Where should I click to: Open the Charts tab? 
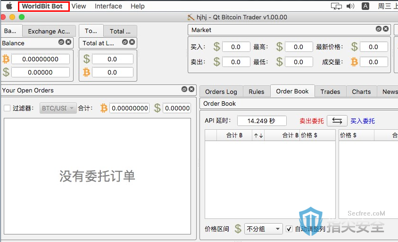click(x=361, y=92)
